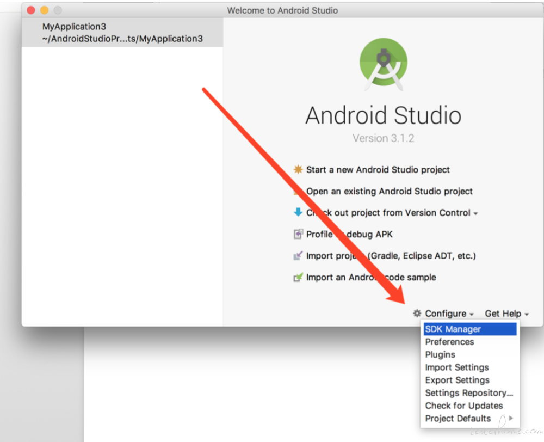
Task: Select Project Defaults menu item
Action: [470, 419]
